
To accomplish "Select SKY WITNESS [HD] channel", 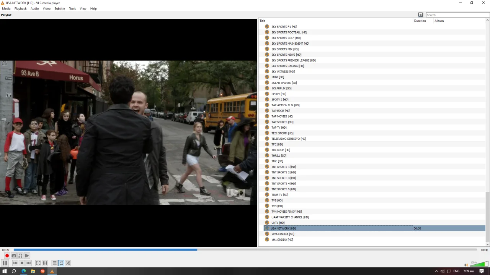I will pos(283,71).
